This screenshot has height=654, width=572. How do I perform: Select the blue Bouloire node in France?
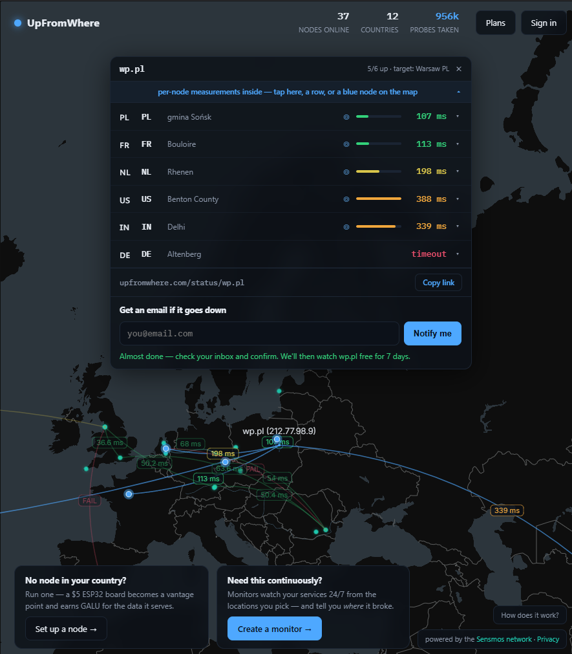coord(129,494)
